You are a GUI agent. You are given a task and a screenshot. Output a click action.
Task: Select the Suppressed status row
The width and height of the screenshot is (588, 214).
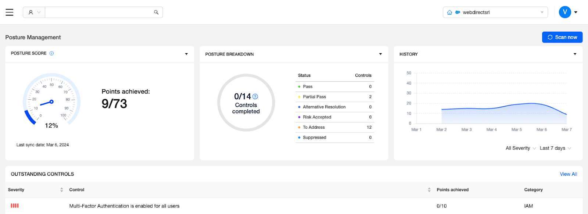(335, 138)
